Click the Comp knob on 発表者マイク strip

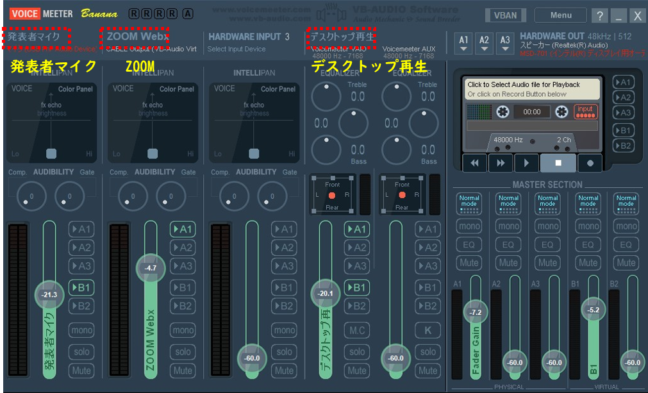click(31, 196)
